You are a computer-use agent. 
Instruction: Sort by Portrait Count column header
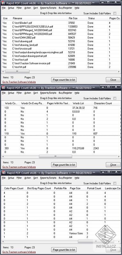[x=94, y=188]
